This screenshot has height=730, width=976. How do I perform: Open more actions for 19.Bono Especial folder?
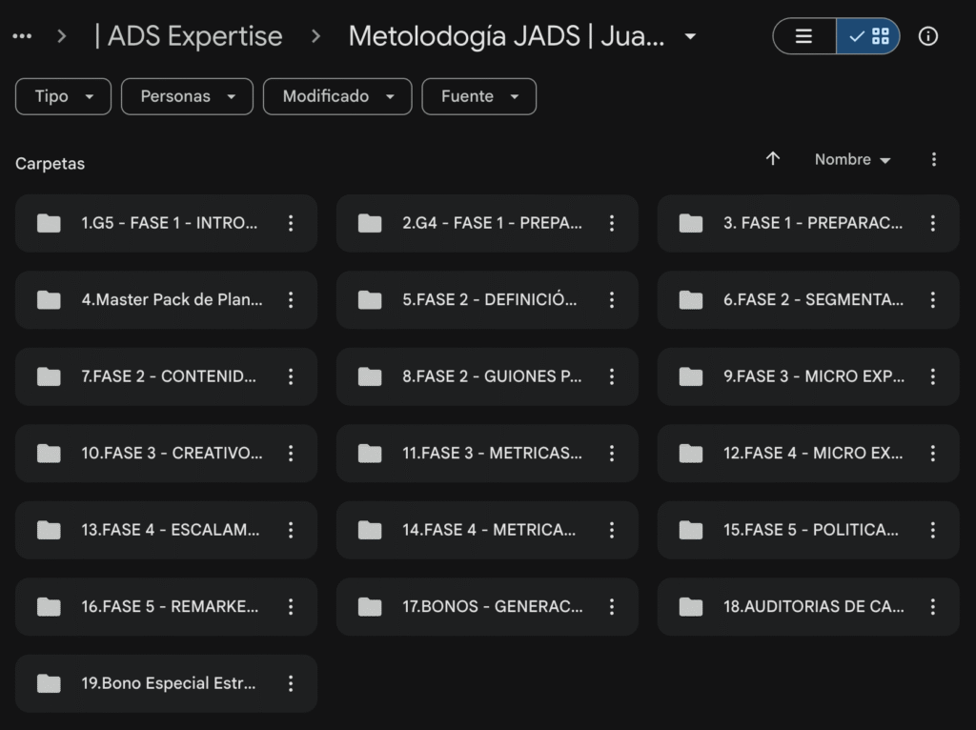(x=291, y=683)
